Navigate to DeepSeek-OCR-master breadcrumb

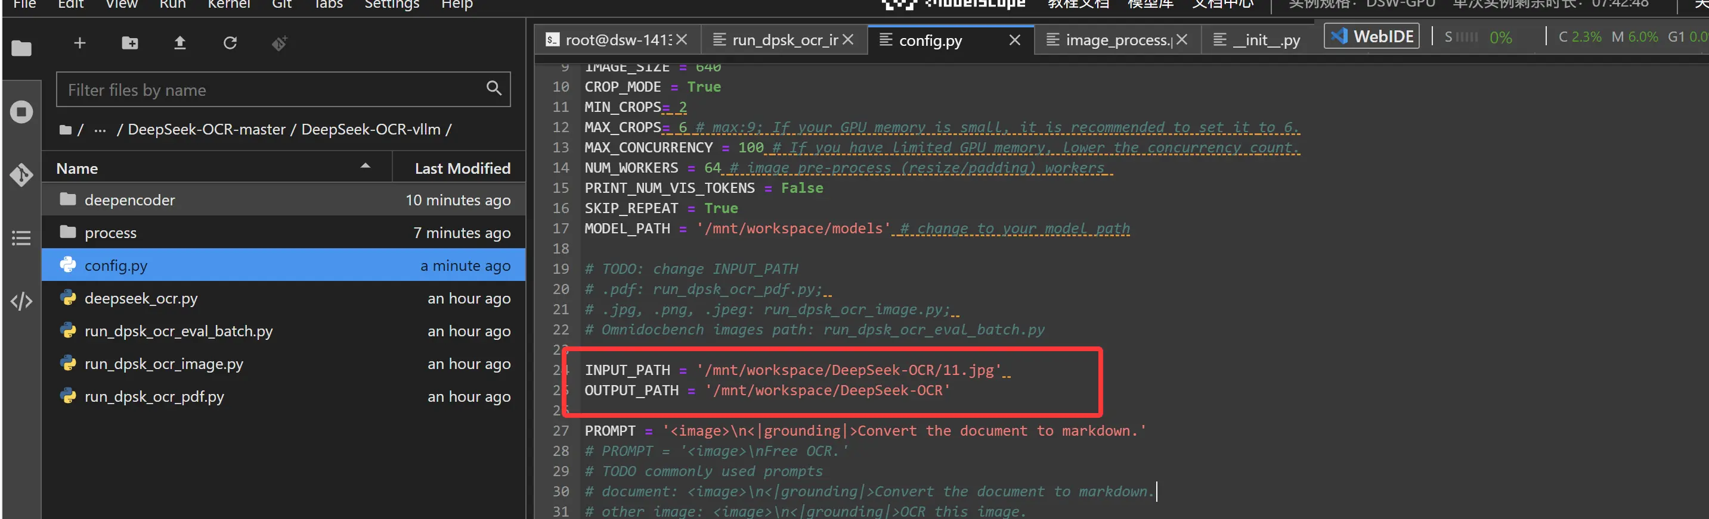point(206,130)
